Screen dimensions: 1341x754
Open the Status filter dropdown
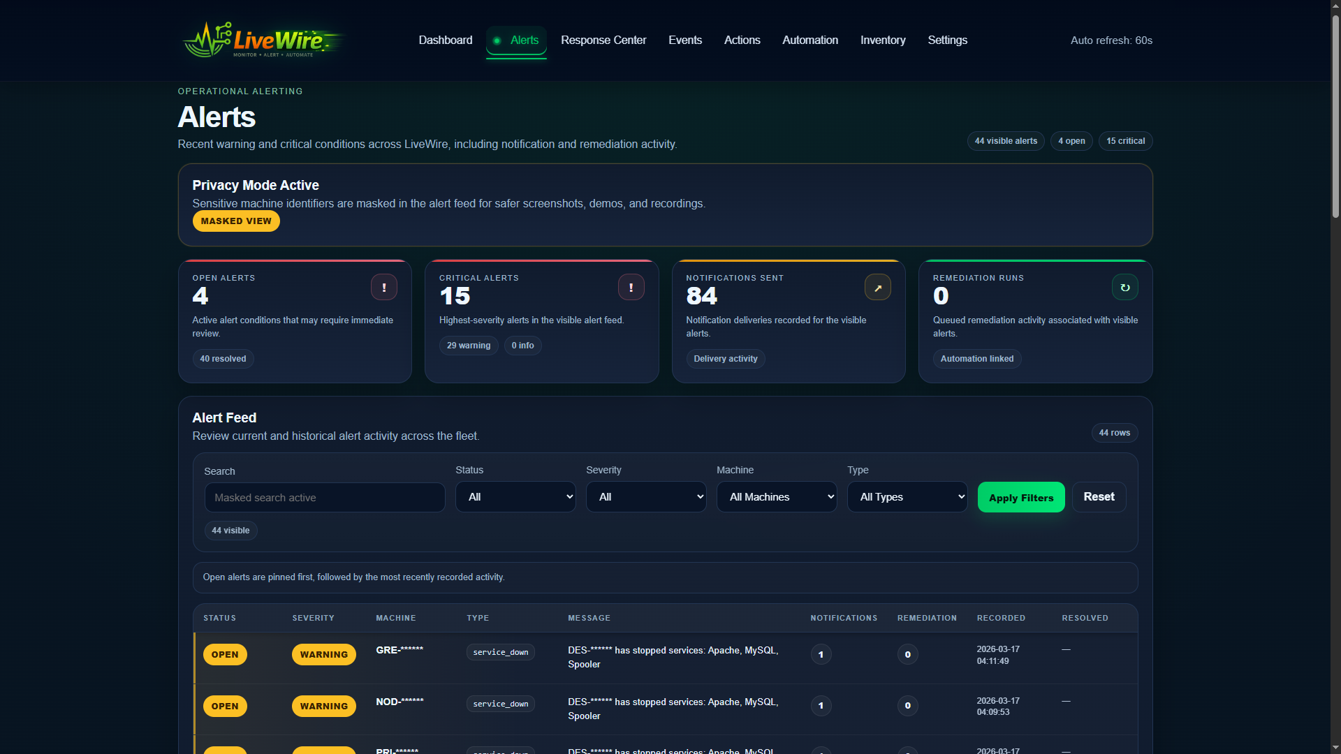[x=515, y=497]
